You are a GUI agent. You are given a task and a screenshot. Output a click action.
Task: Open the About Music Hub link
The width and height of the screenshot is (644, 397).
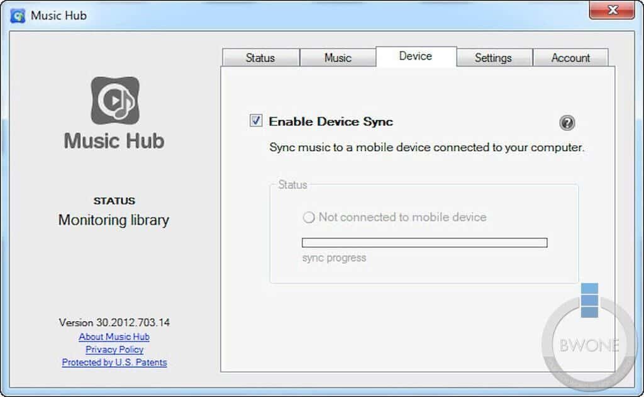pos(114,337)
